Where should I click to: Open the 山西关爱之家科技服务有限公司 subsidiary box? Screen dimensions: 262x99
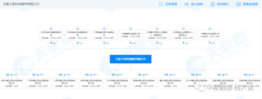(64, 83)
